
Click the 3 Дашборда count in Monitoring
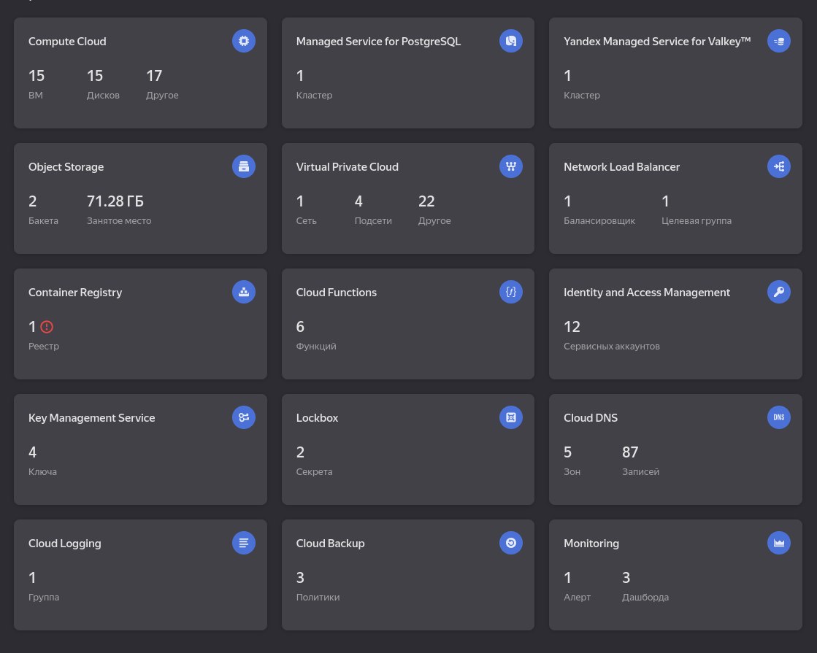pos(645,585)
